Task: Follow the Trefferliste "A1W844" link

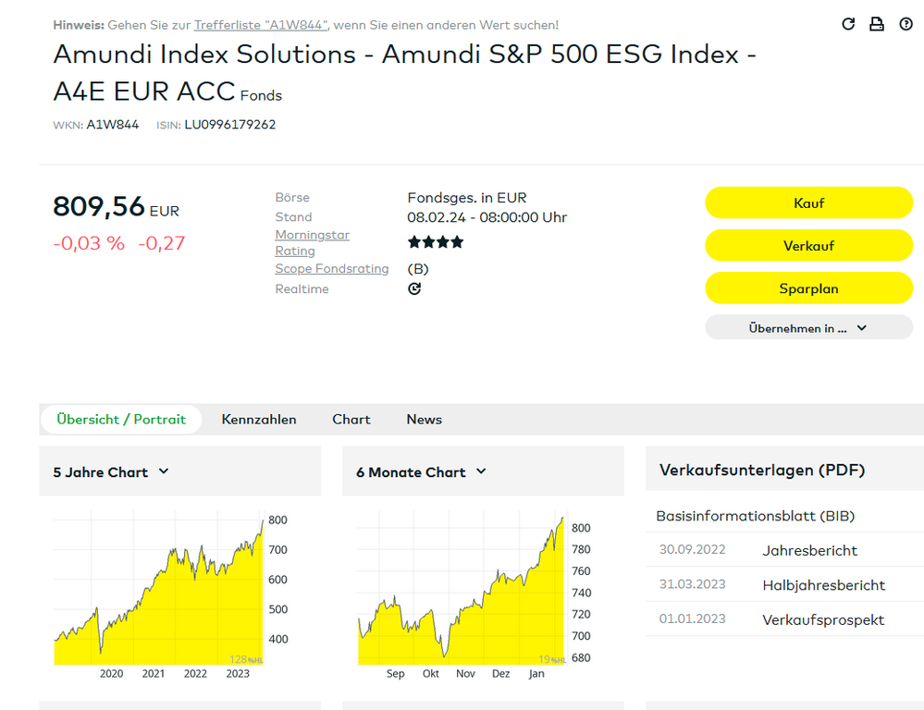Action: click(261, 25)
